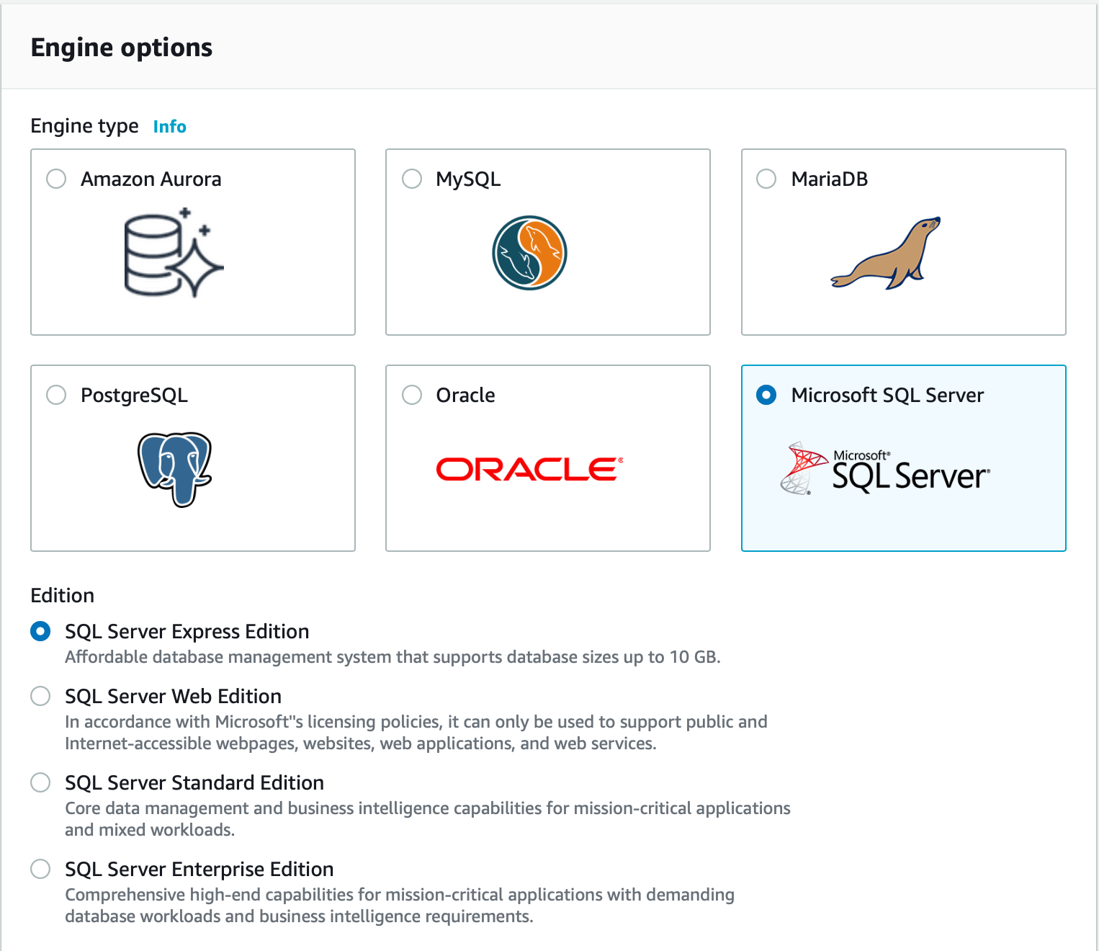Click the Engine type label
1099x951 pixels.
point(84,126)
